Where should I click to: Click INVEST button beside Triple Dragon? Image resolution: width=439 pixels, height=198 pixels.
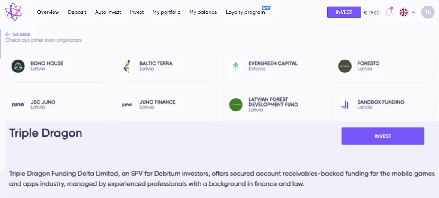(382, 136)
